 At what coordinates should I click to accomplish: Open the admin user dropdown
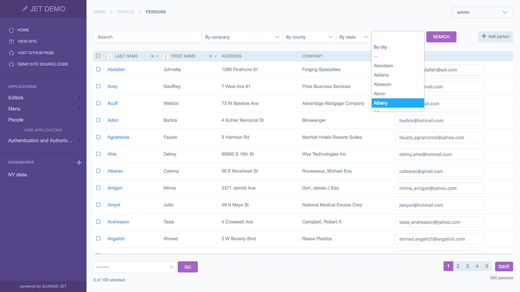pos(482,12)
